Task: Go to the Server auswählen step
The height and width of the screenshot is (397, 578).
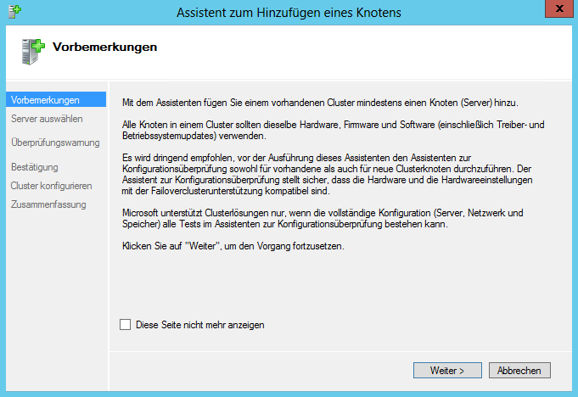Action: click(x=47, y=119)
